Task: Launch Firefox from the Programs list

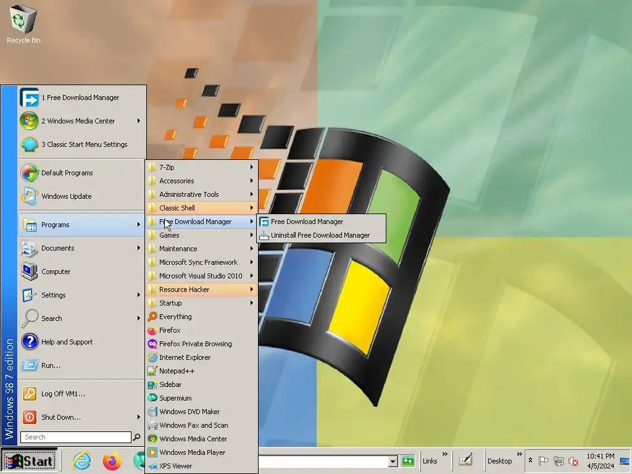Action: click(x=202, y=330)
